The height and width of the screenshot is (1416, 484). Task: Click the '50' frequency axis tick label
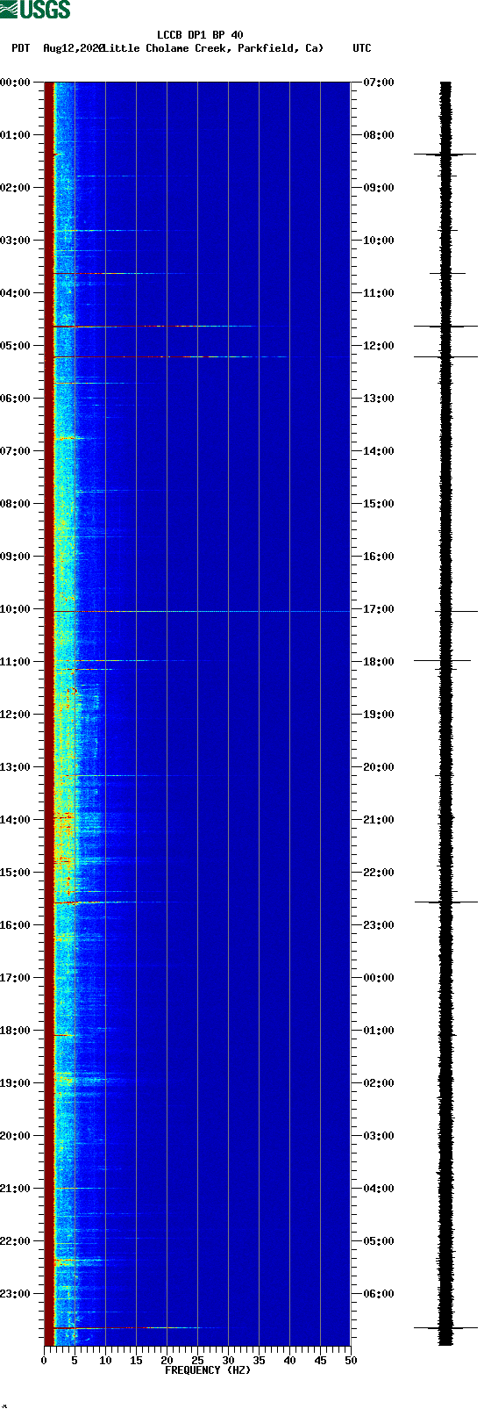pyautogui.click(x=351, y=1361)
